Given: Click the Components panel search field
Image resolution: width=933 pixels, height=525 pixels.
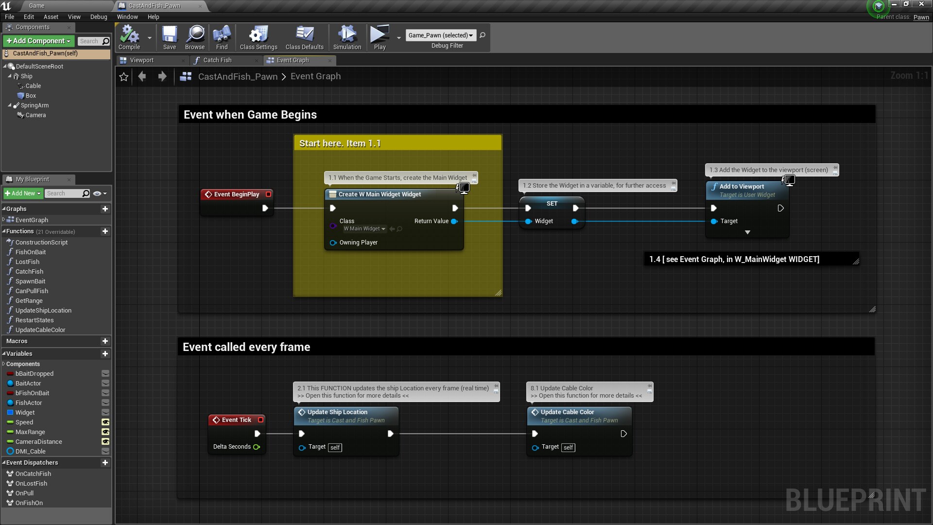Looking at the screenshot, I should [x=90, y=41].
